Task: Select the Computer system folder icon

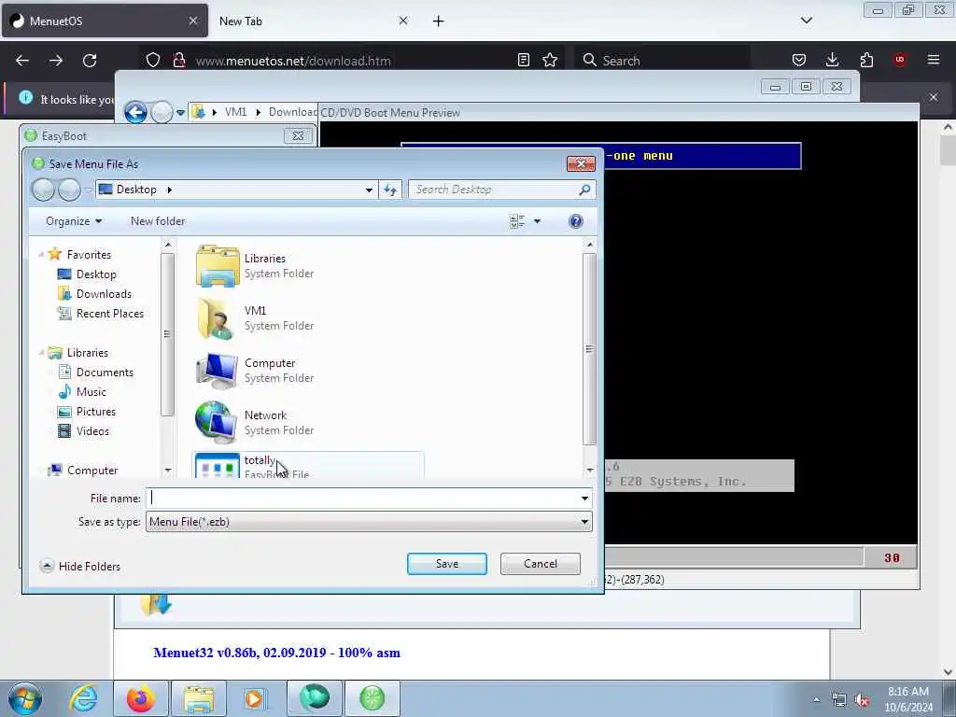Action: click(218, 371)
